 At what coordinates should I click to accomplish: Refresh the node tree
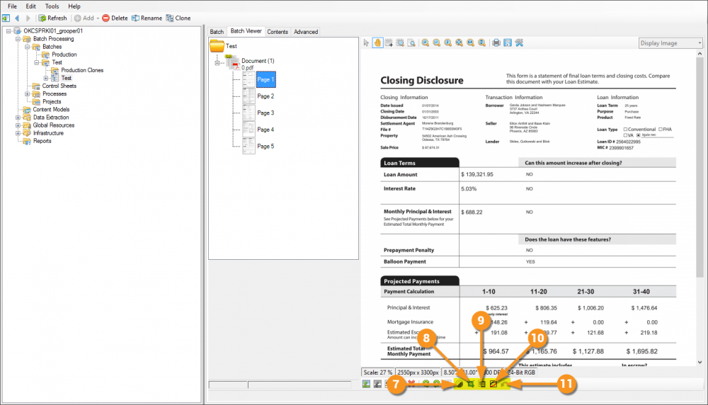click(52, 18)
